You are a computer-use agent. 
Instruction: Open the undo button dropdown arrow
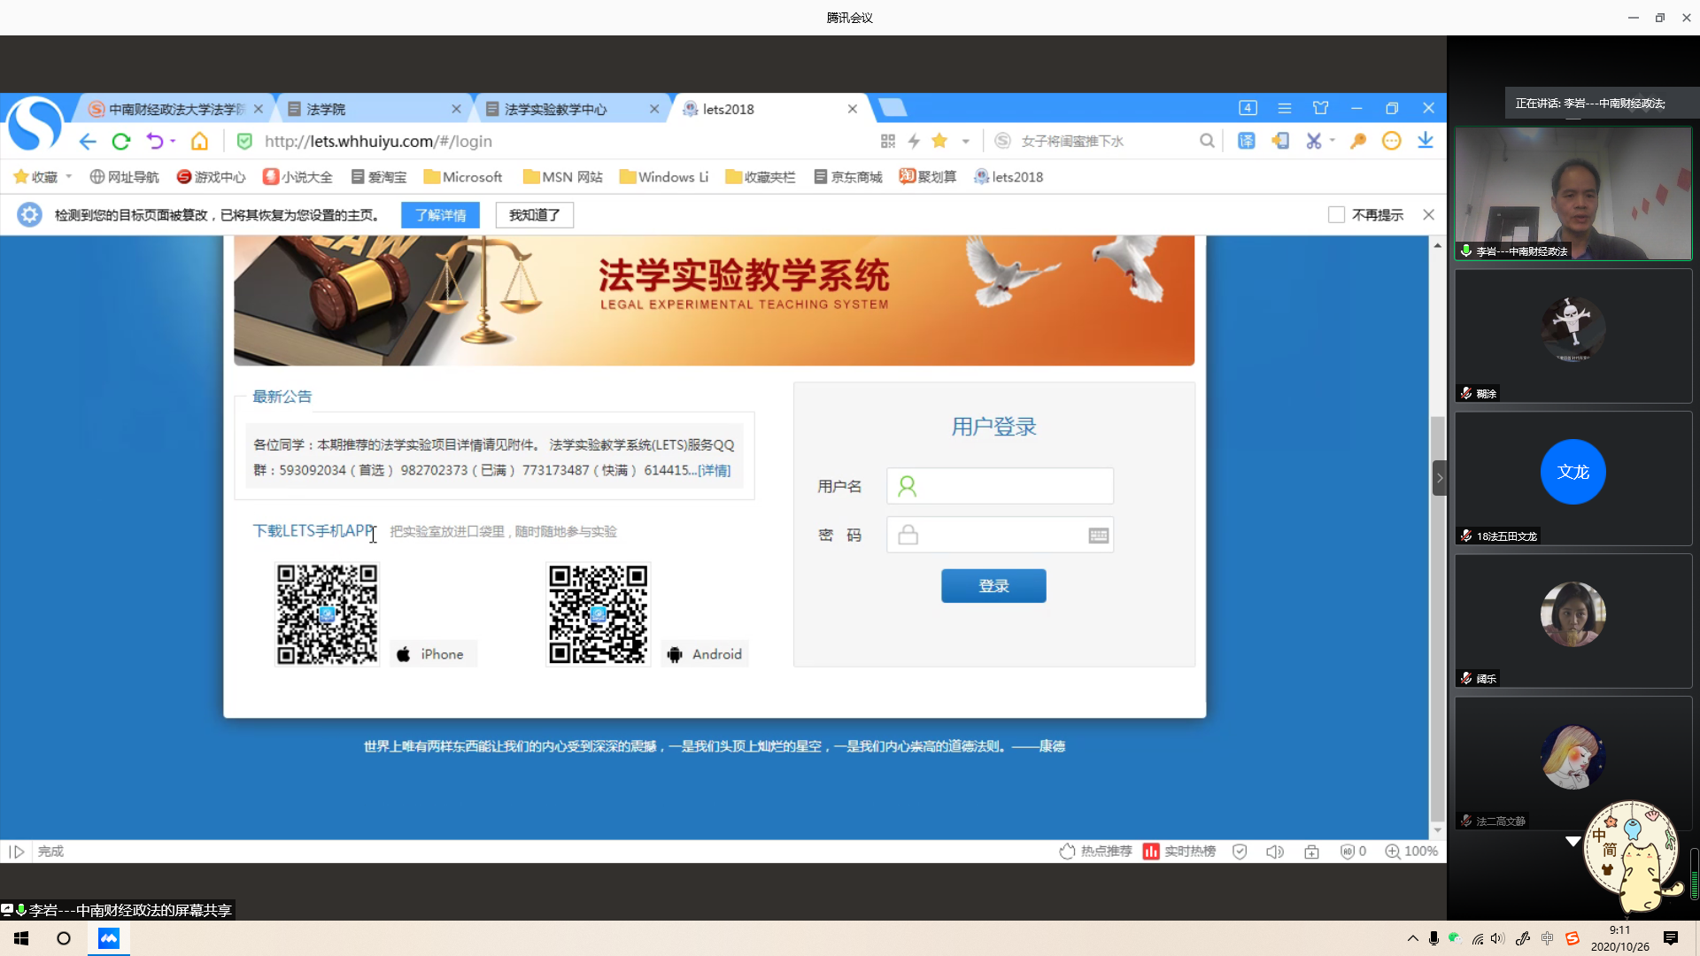[x=173, y=141]
